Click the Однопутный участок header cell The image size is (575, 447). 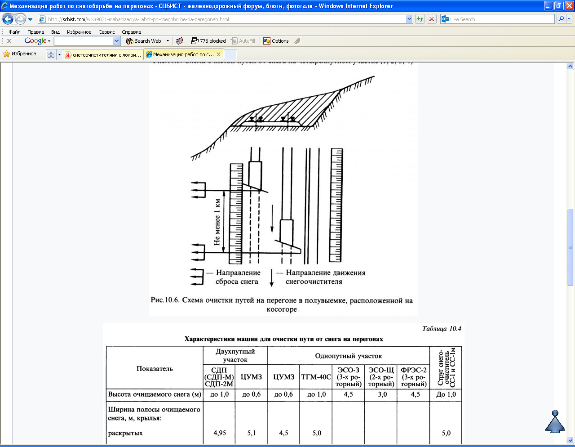[x=349, y=356]
